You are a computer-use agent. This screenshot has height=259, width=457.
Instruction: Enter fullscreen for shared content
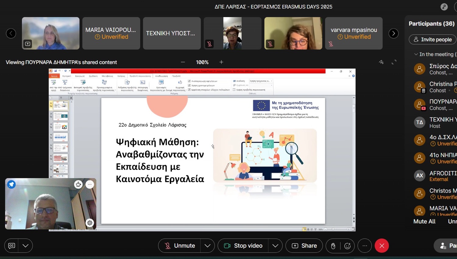coord(394,62)
